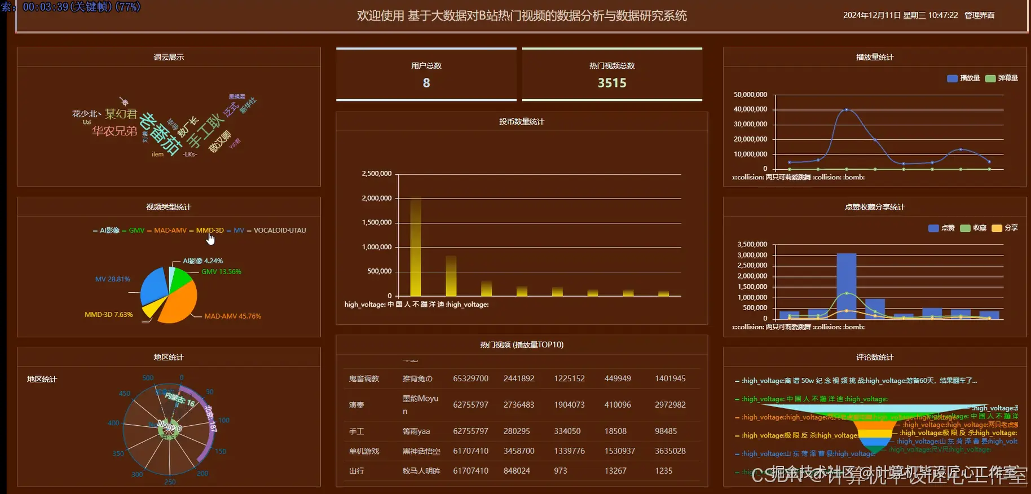1031x494 pixels.
Task: Toggle the 收藏 legend series
Action: tap(973, 228)
